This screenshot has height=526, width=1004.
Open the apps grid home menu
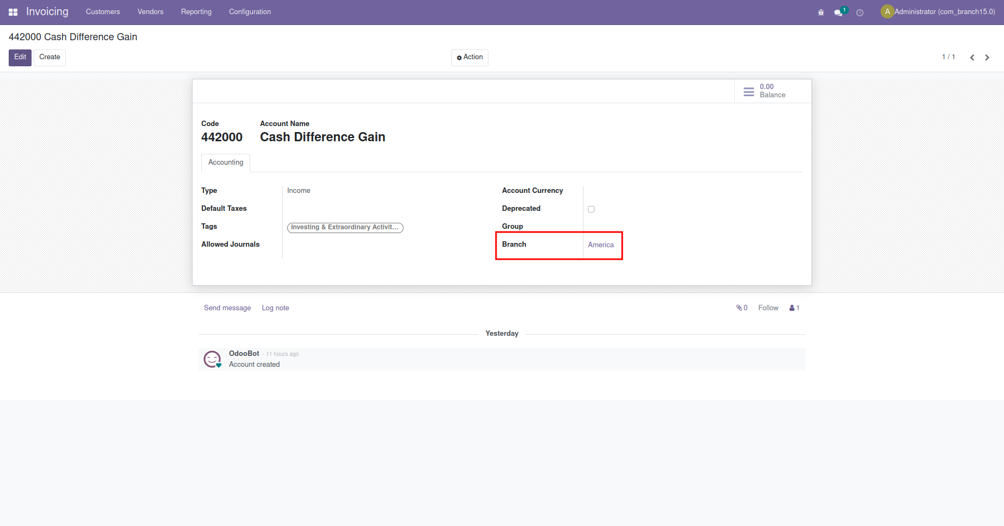tap(13, 12)
